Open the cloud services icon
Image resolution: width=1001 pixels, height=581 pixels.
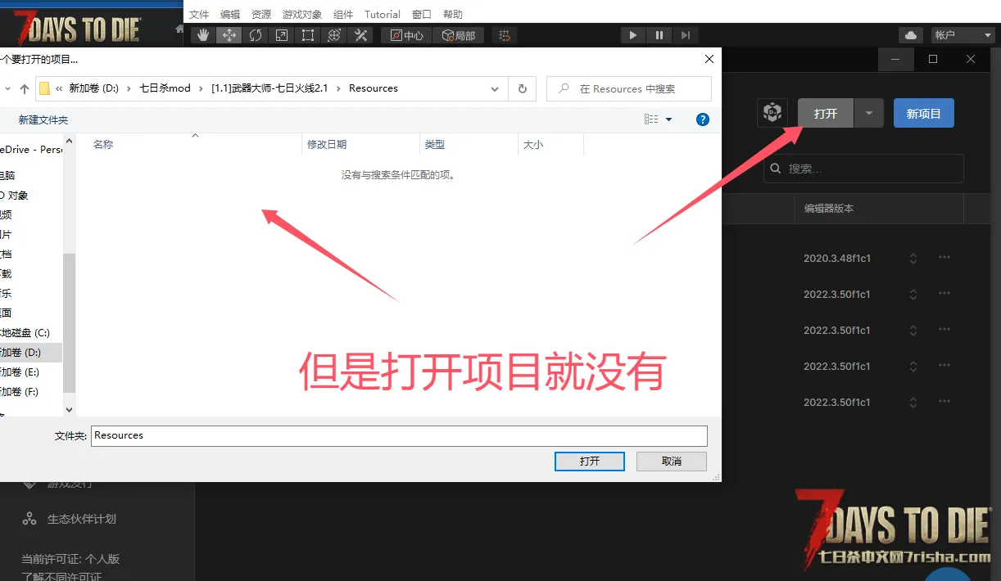click(x=911, y=35)
